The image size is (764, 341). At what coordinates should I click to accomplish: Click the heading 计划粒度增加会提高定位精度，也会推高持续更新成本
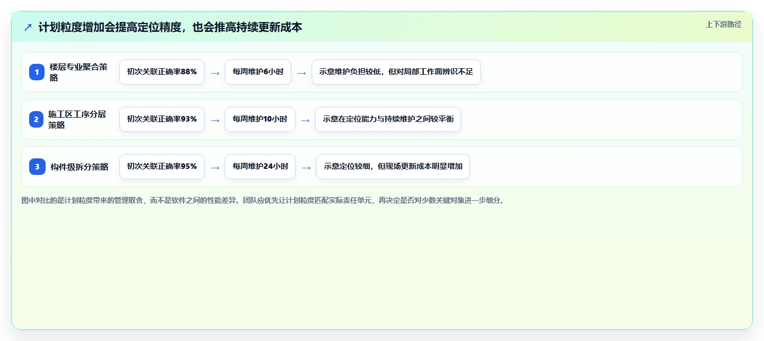[x=170, y=27]
